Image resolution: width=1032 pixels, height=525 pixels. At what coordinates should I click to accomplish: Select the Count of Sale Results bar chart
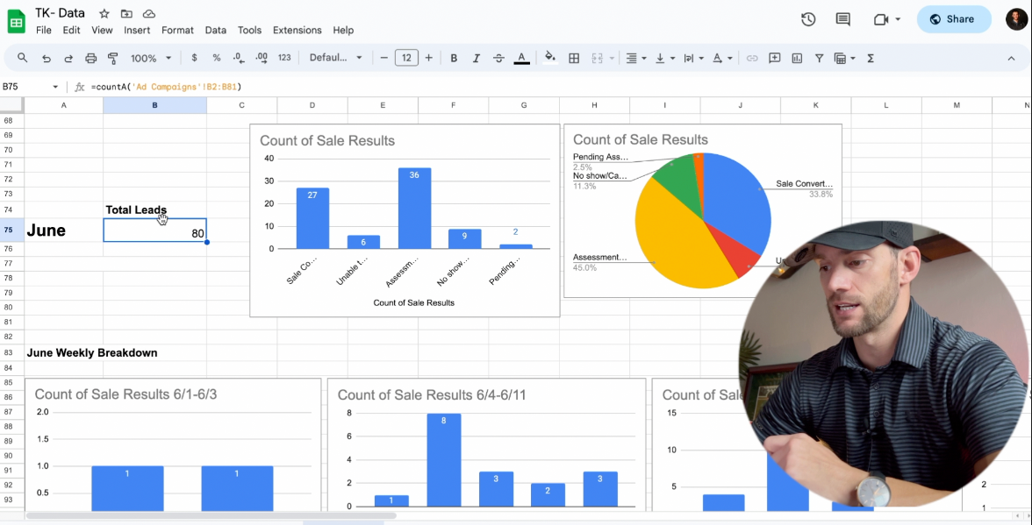[x=405, y=220]
